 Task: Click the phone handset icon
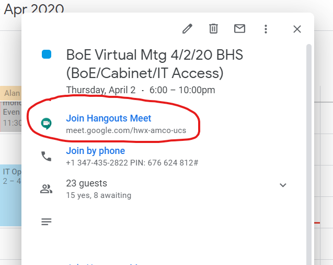coord(47,156)
